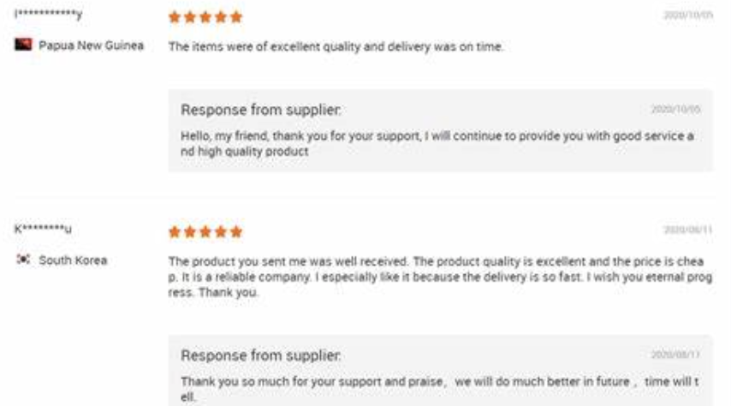Click the Papua New Guinea country label
731x406 pixels.
91,45
